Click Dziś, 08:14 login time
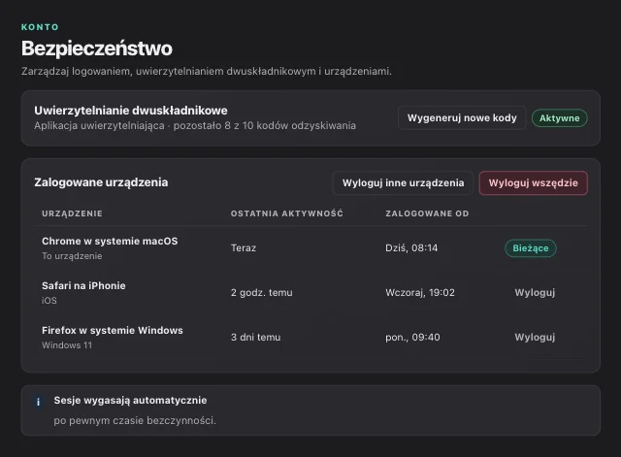 (411, 248)
